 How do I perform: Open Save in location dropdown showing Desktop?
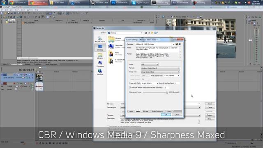point(125,33)
